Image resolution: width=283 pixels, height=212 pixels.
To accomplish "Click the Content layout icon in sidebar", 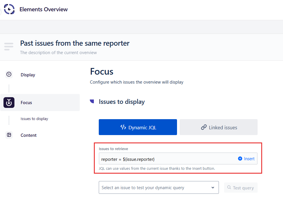I will point(9,135).
